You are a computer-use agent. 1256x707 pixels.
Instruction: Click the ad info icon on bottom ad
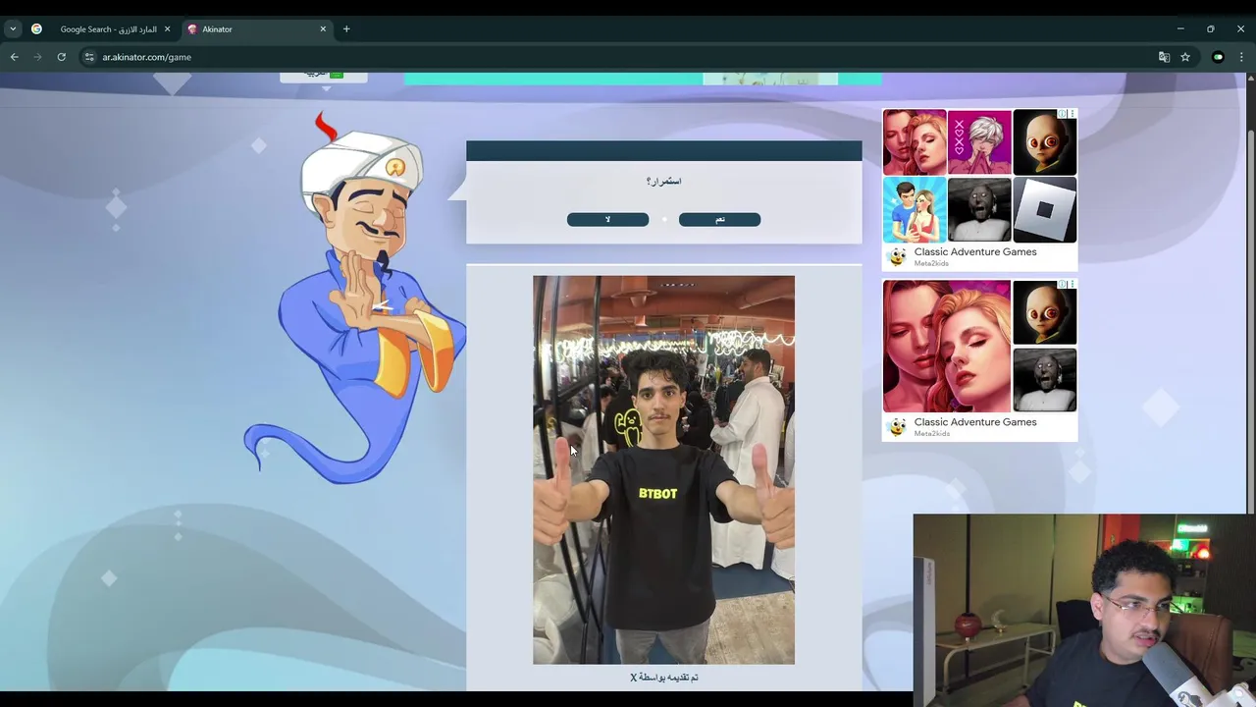1062,285
